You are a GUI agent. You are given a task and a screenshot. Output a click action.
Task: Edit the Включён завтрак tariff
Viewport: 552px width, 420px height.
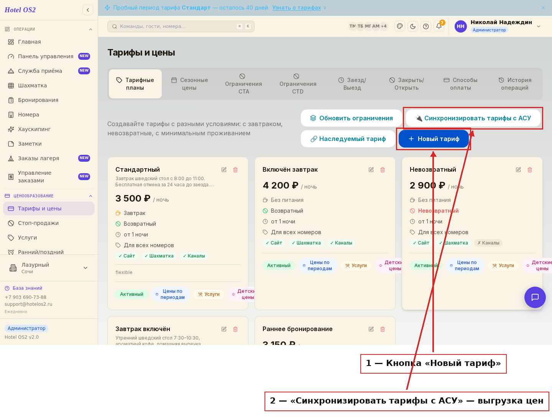click(x=371, y=170)
